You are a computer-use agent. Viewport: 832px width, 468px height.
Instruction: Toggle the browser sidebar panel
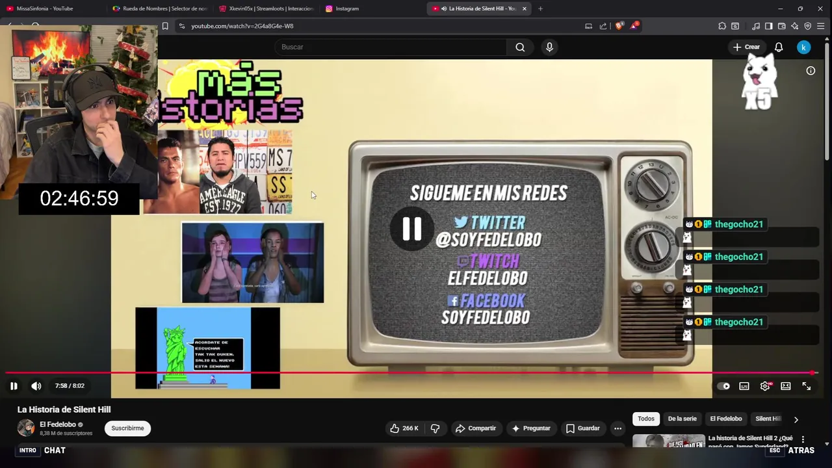point(769,26)
